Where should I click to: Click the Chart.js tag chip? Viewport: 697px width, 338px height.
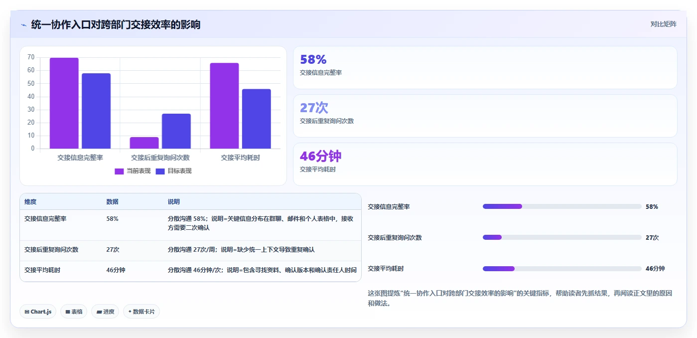coord(38,312)
